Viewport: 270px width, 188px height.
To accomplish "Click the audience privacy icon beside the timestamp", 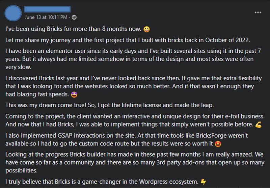I will tap(74, 17).
